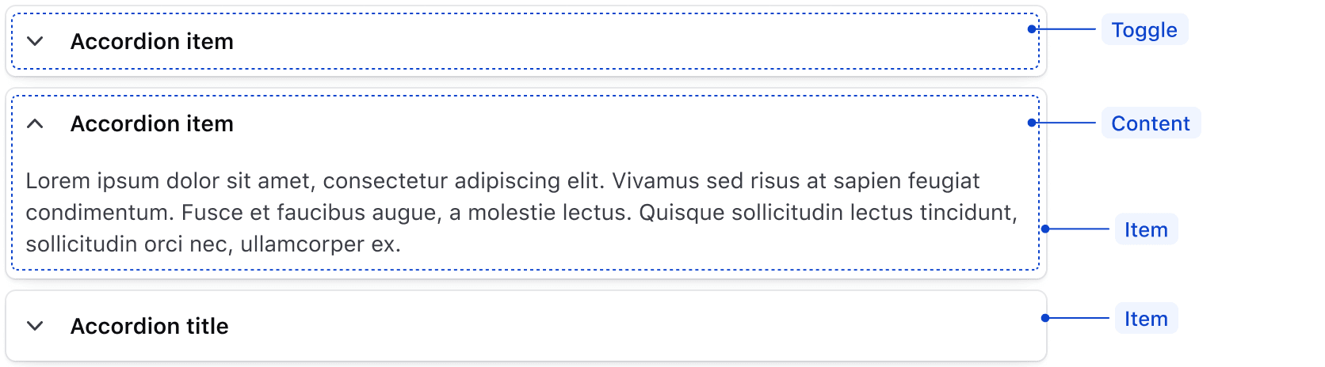This screenshot has height=367, width=1325.
Task: Expand the Accordion title chevron
Action: point(35,326)
